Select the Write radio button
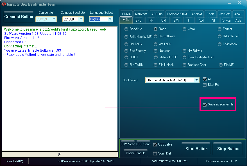 184,29
